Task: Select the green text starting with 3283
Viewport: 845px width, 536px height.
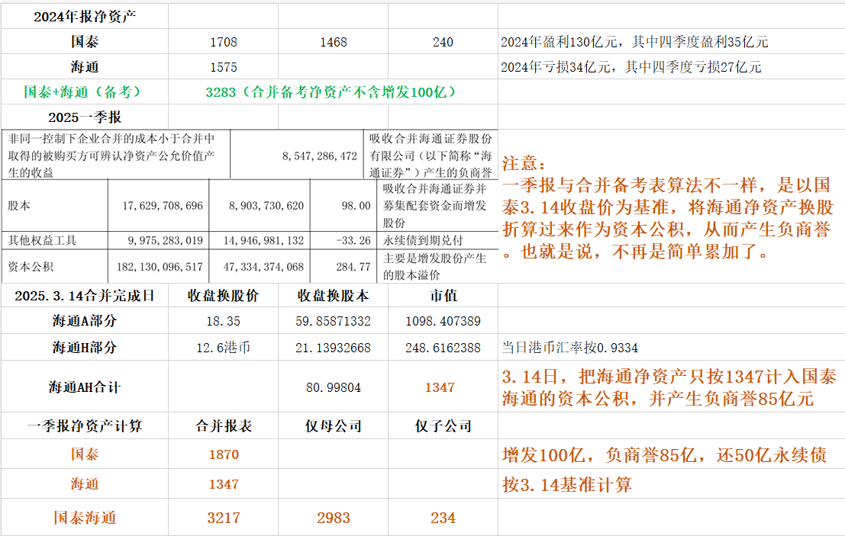Action: (x=331, y=92)
